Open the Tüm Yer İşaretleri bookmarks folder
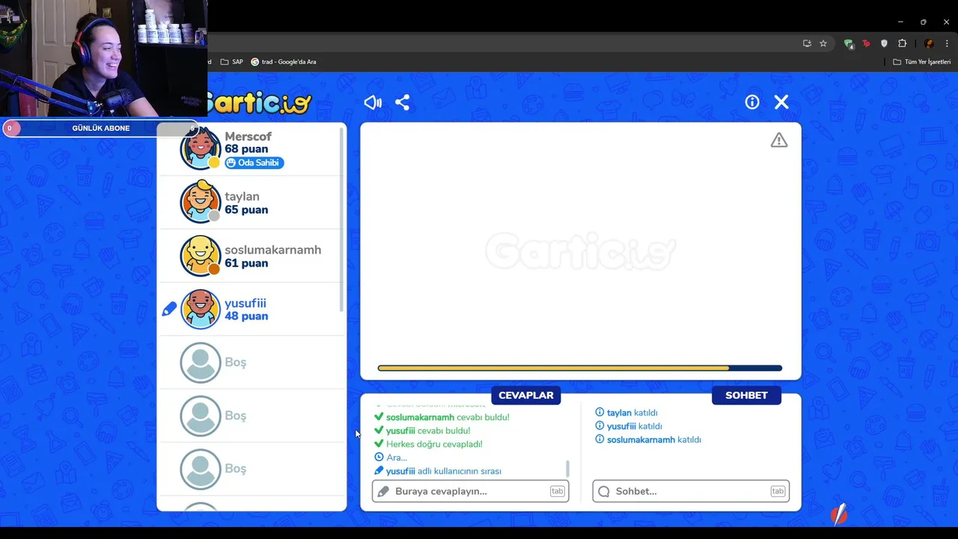 (922, 62)
